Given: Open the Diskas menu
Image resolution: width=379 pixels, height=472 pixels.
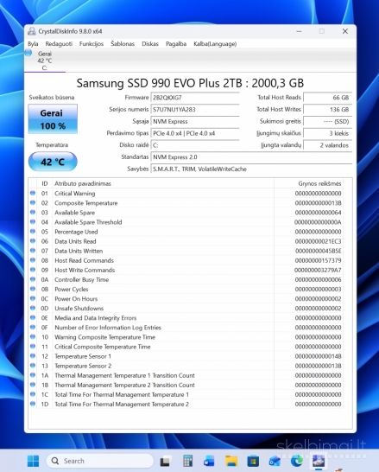Looking at the screenshot, I should (x=150, y=44).
